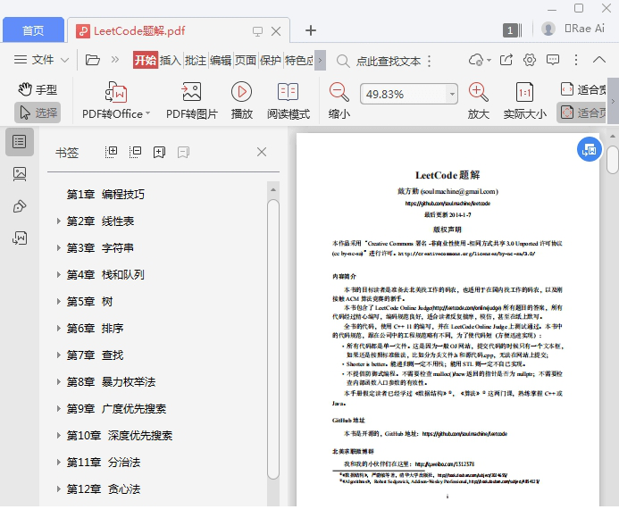The image size is (619, 526).
Task: Switch to the 保护 tab
Action: (271, 60)
